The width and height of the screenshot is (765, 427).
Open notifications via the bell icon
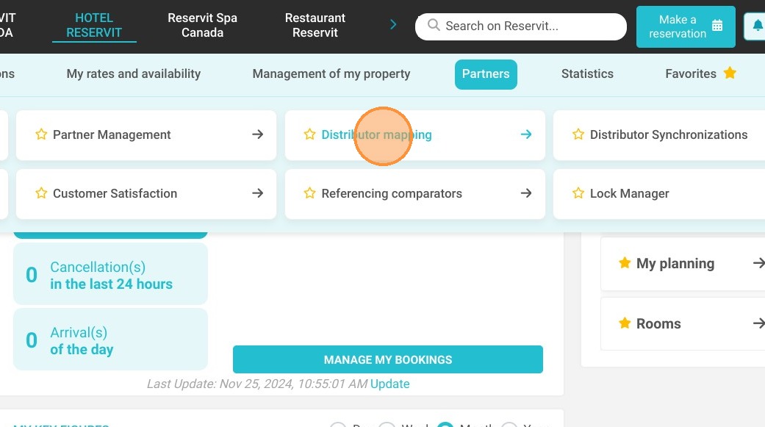(757, 26)
